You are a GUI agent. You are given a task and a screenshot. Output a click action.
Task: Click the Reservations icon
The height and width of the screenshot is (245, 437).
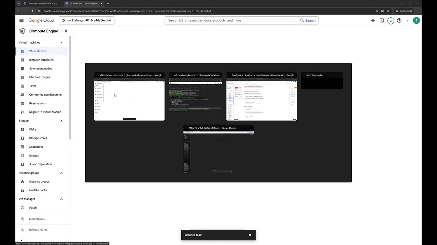[23, 103]
